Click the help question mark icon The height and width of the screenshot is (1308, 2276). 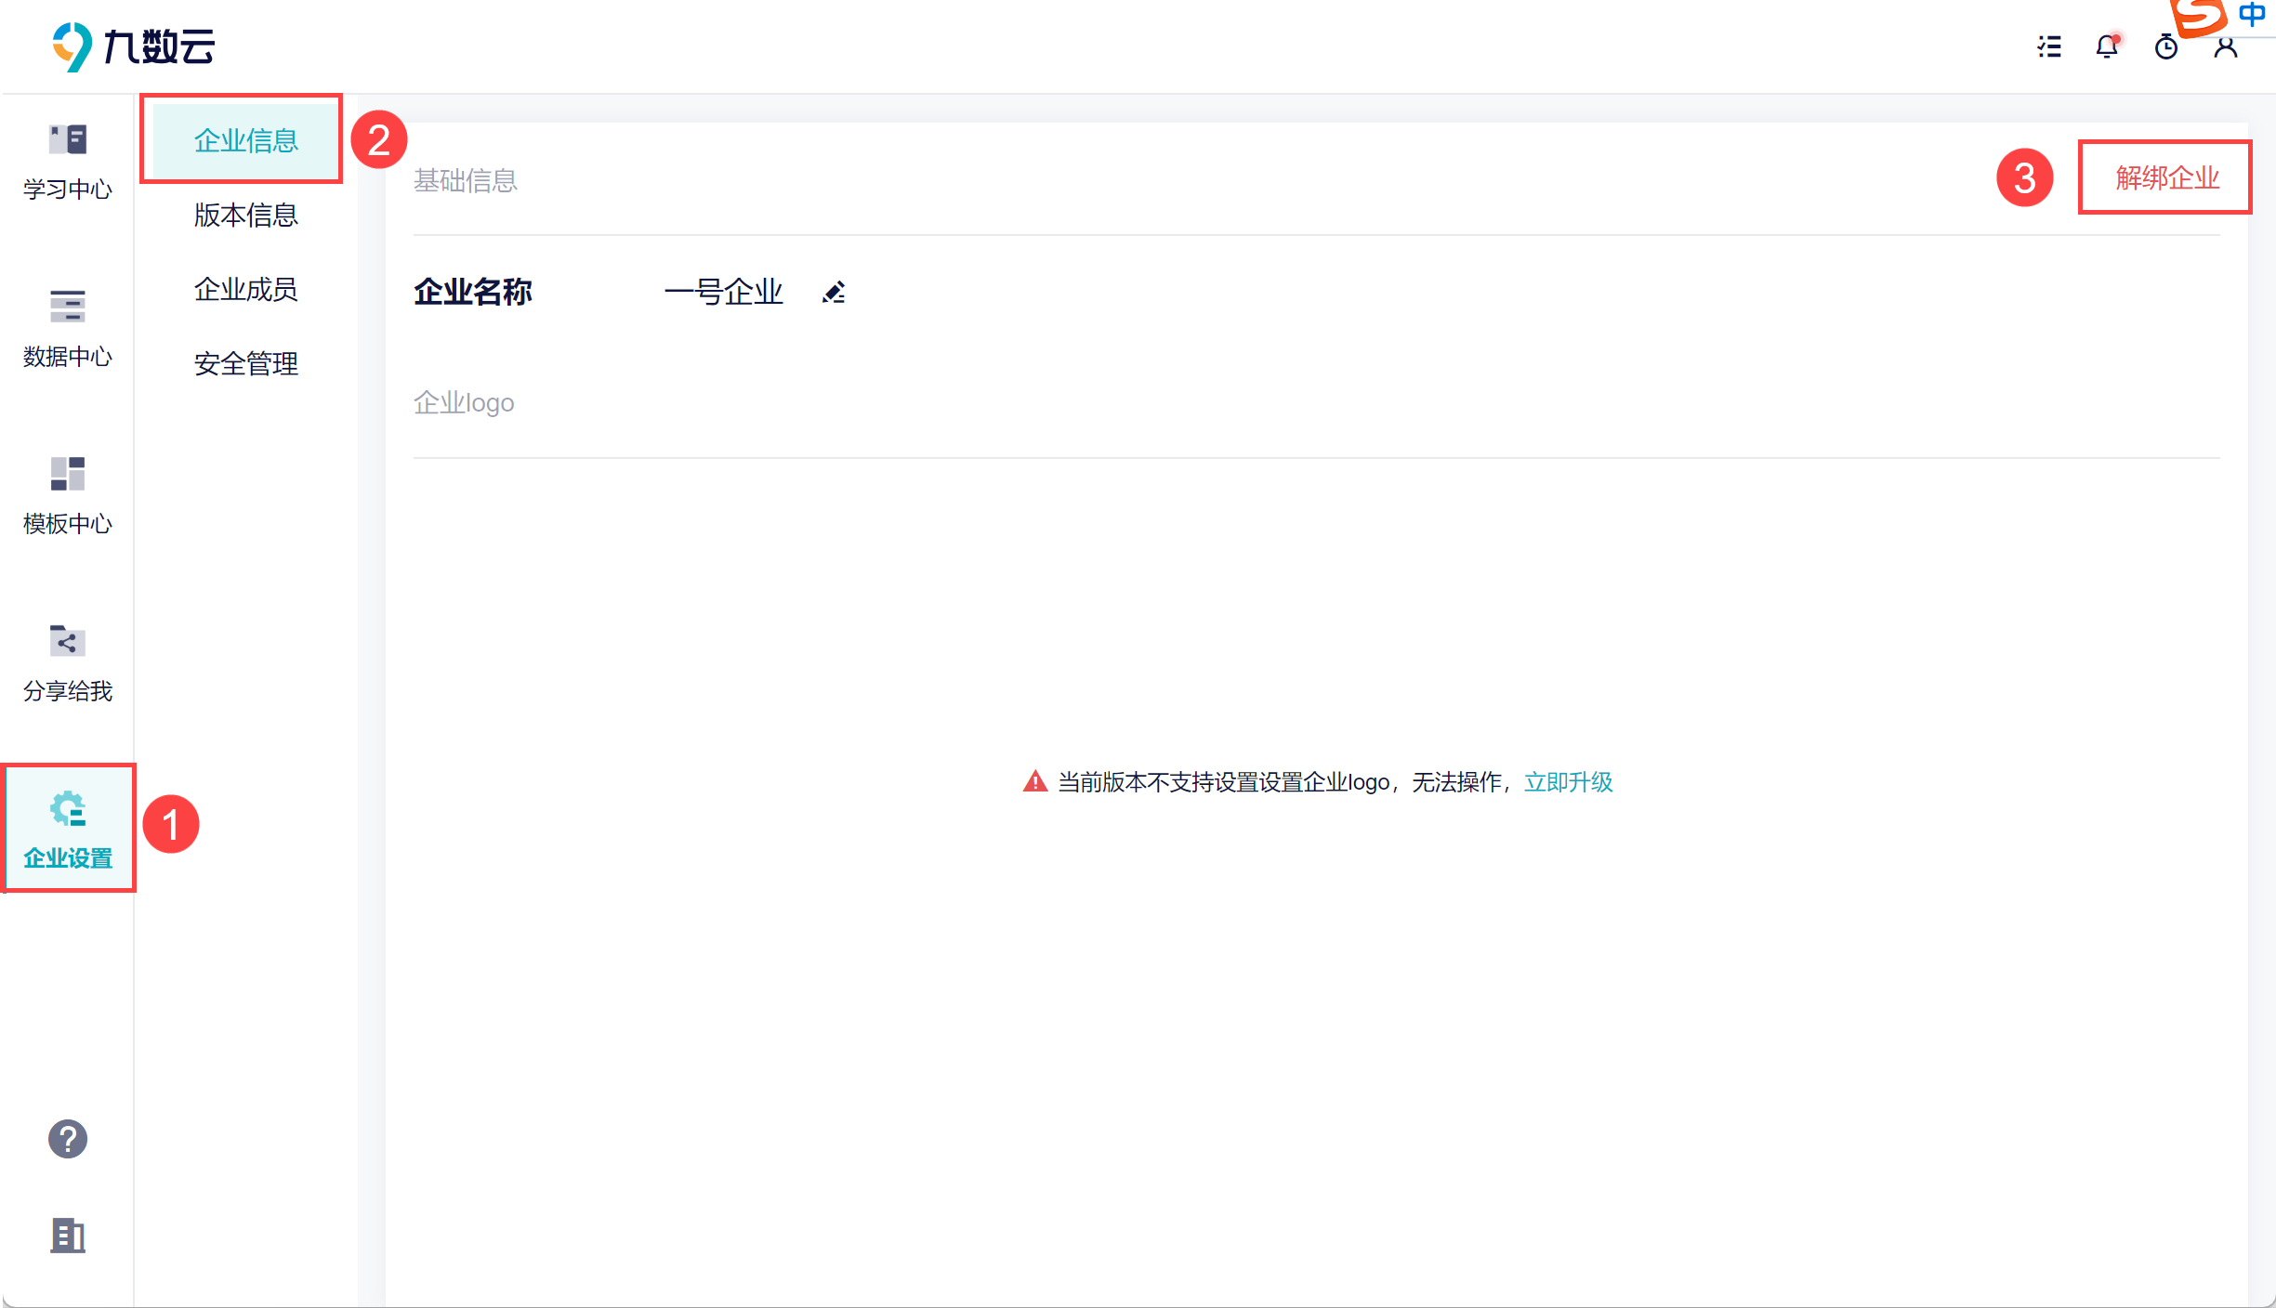67,1139
